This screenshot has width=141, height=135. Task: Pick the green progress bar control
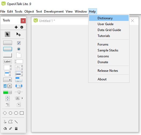(8, 92)
